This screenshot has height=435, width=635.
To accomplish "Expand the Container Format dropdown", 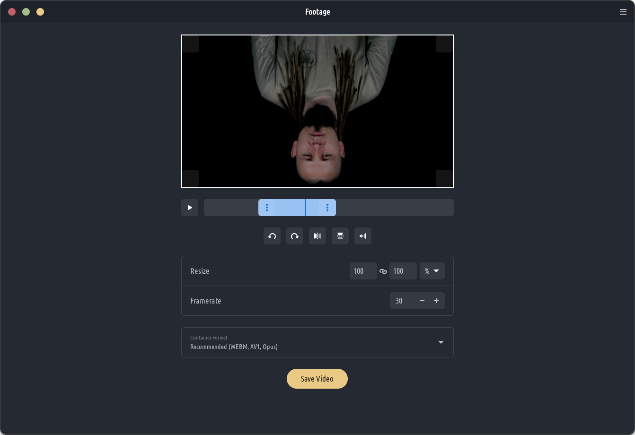I will pyautogui.click(x=441, y=342).
